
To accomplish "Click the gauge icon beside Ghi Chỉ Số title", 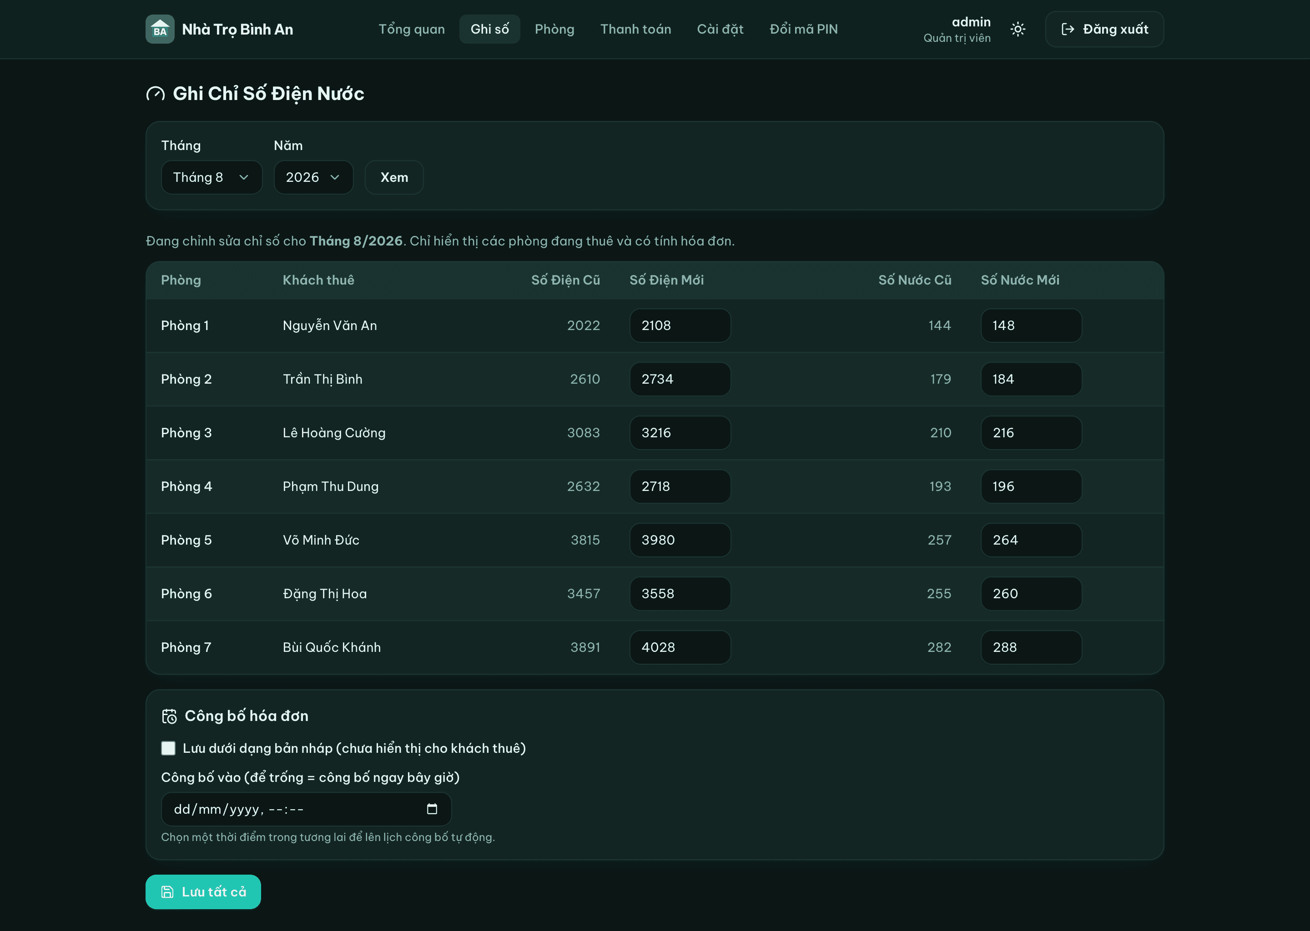I will 156,94.
